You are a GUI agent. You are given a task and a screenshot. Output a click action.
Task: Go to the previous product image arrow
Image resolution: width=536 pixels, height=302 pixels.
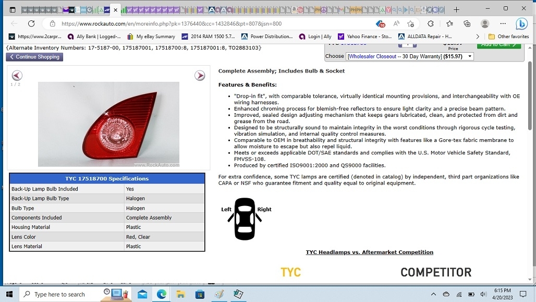17,76
